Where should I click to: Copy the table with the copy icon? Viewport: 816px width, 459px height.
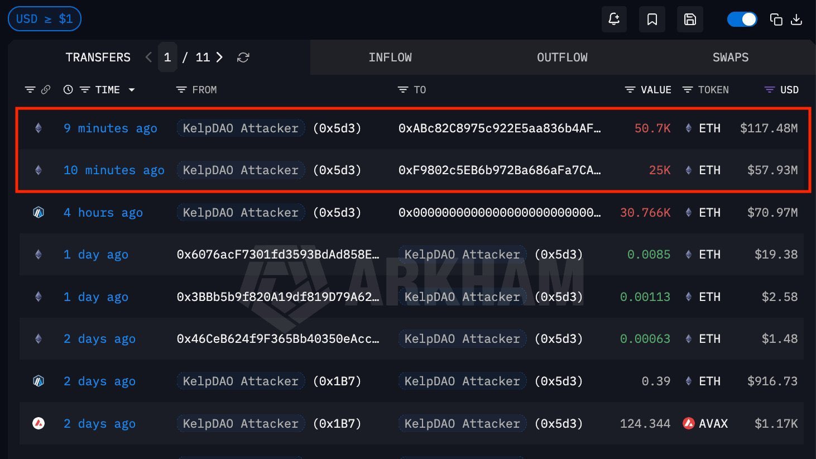tap(776, 20)
